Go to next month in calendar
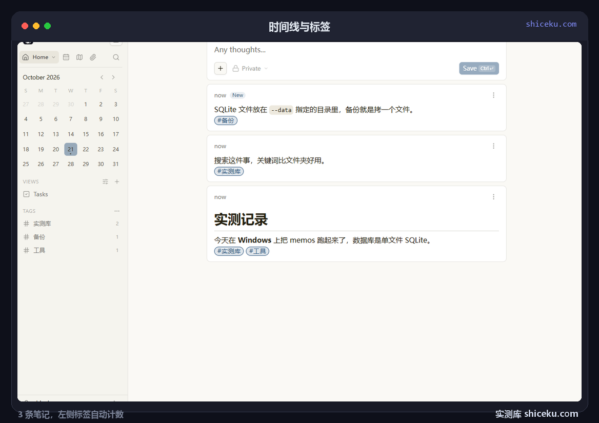Screen dimensions: 599x423 [113, 77]
